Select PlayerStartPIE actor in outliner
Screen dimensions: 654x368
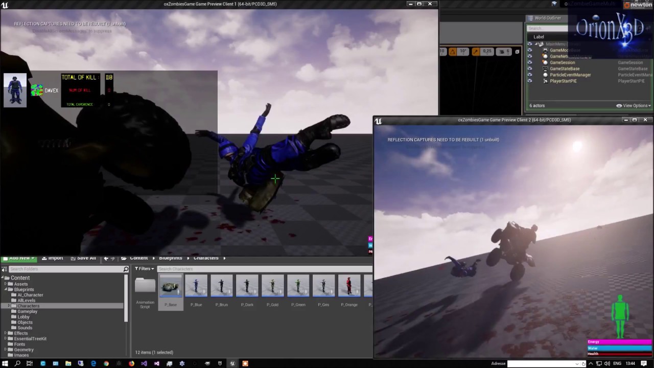(x=563, y=81)
